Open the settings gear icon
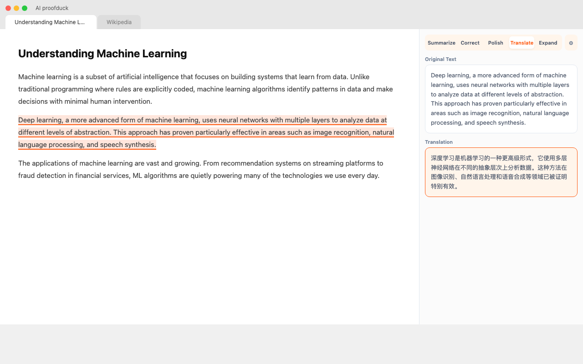 click(571, 43)
